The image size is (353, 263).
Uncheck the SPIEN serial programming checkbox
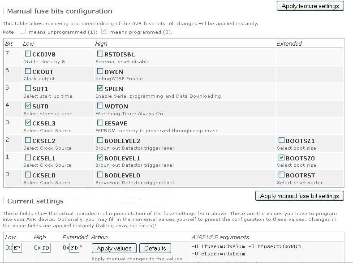point(100,88)
